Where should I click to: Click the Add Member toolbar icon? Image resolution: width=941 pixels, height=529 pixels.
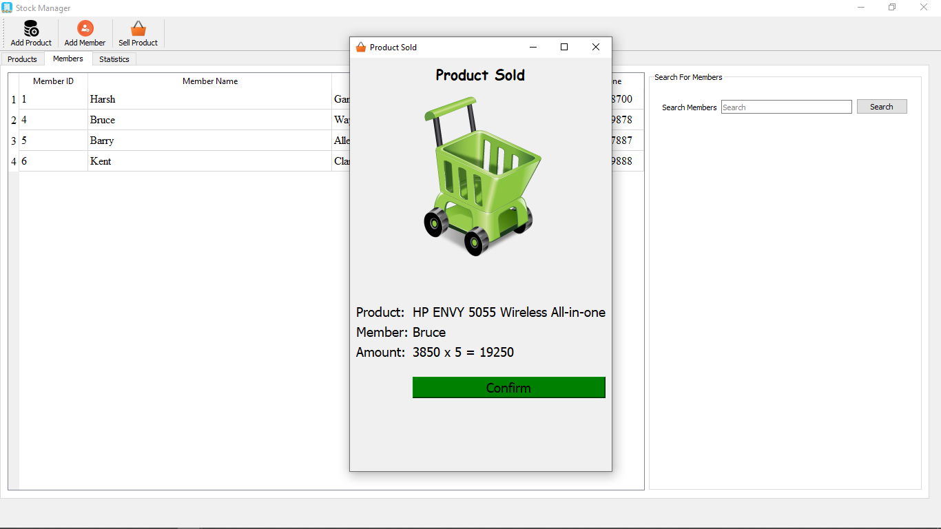(85, 33)
